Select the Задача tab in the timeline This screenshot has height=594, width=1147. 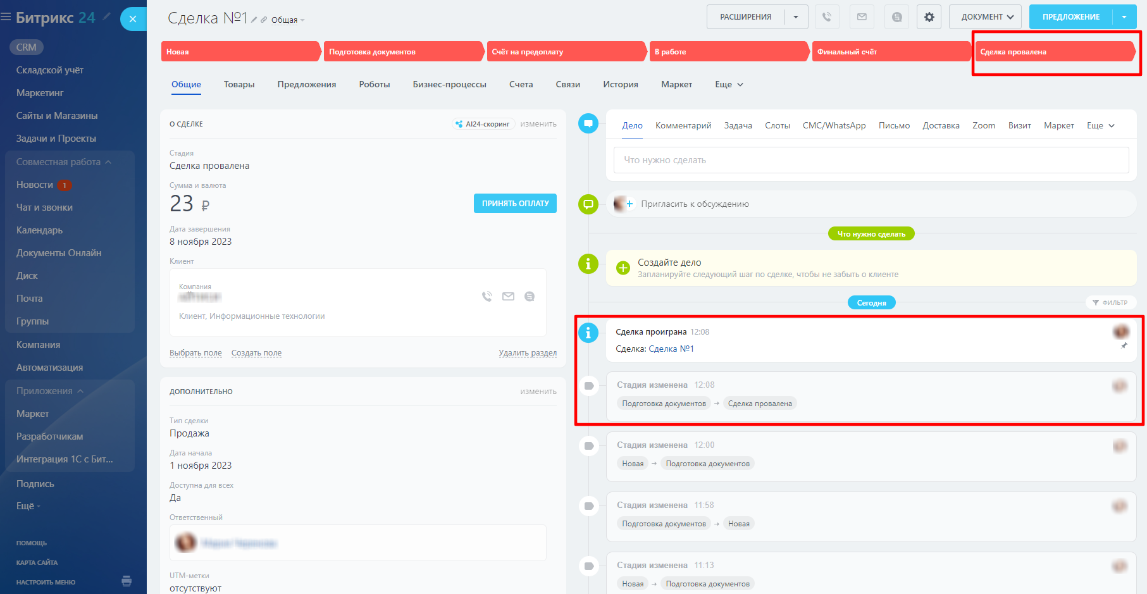(x=738, y=125)
